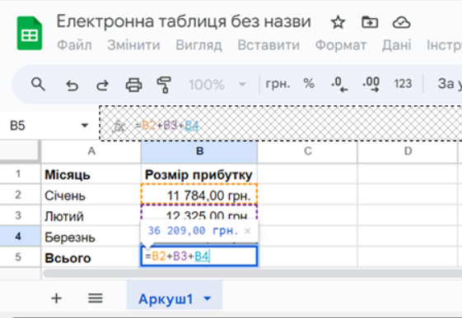Redo the last action

(x=102, y=85)
